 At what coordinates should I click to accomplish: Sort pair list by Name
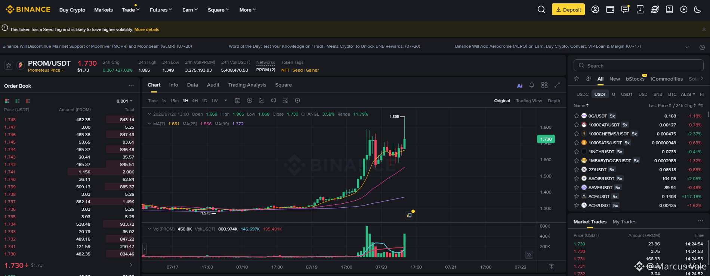coord(581,106)
